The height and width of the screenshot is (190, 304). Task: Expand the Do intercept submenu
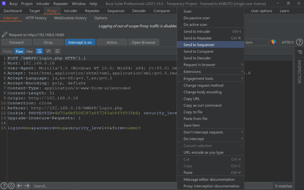point(211,139)
